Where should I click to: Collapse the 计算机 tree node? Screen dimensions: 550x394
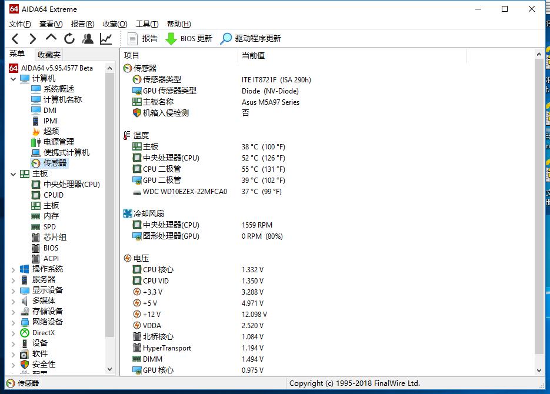tap(14, 79)
